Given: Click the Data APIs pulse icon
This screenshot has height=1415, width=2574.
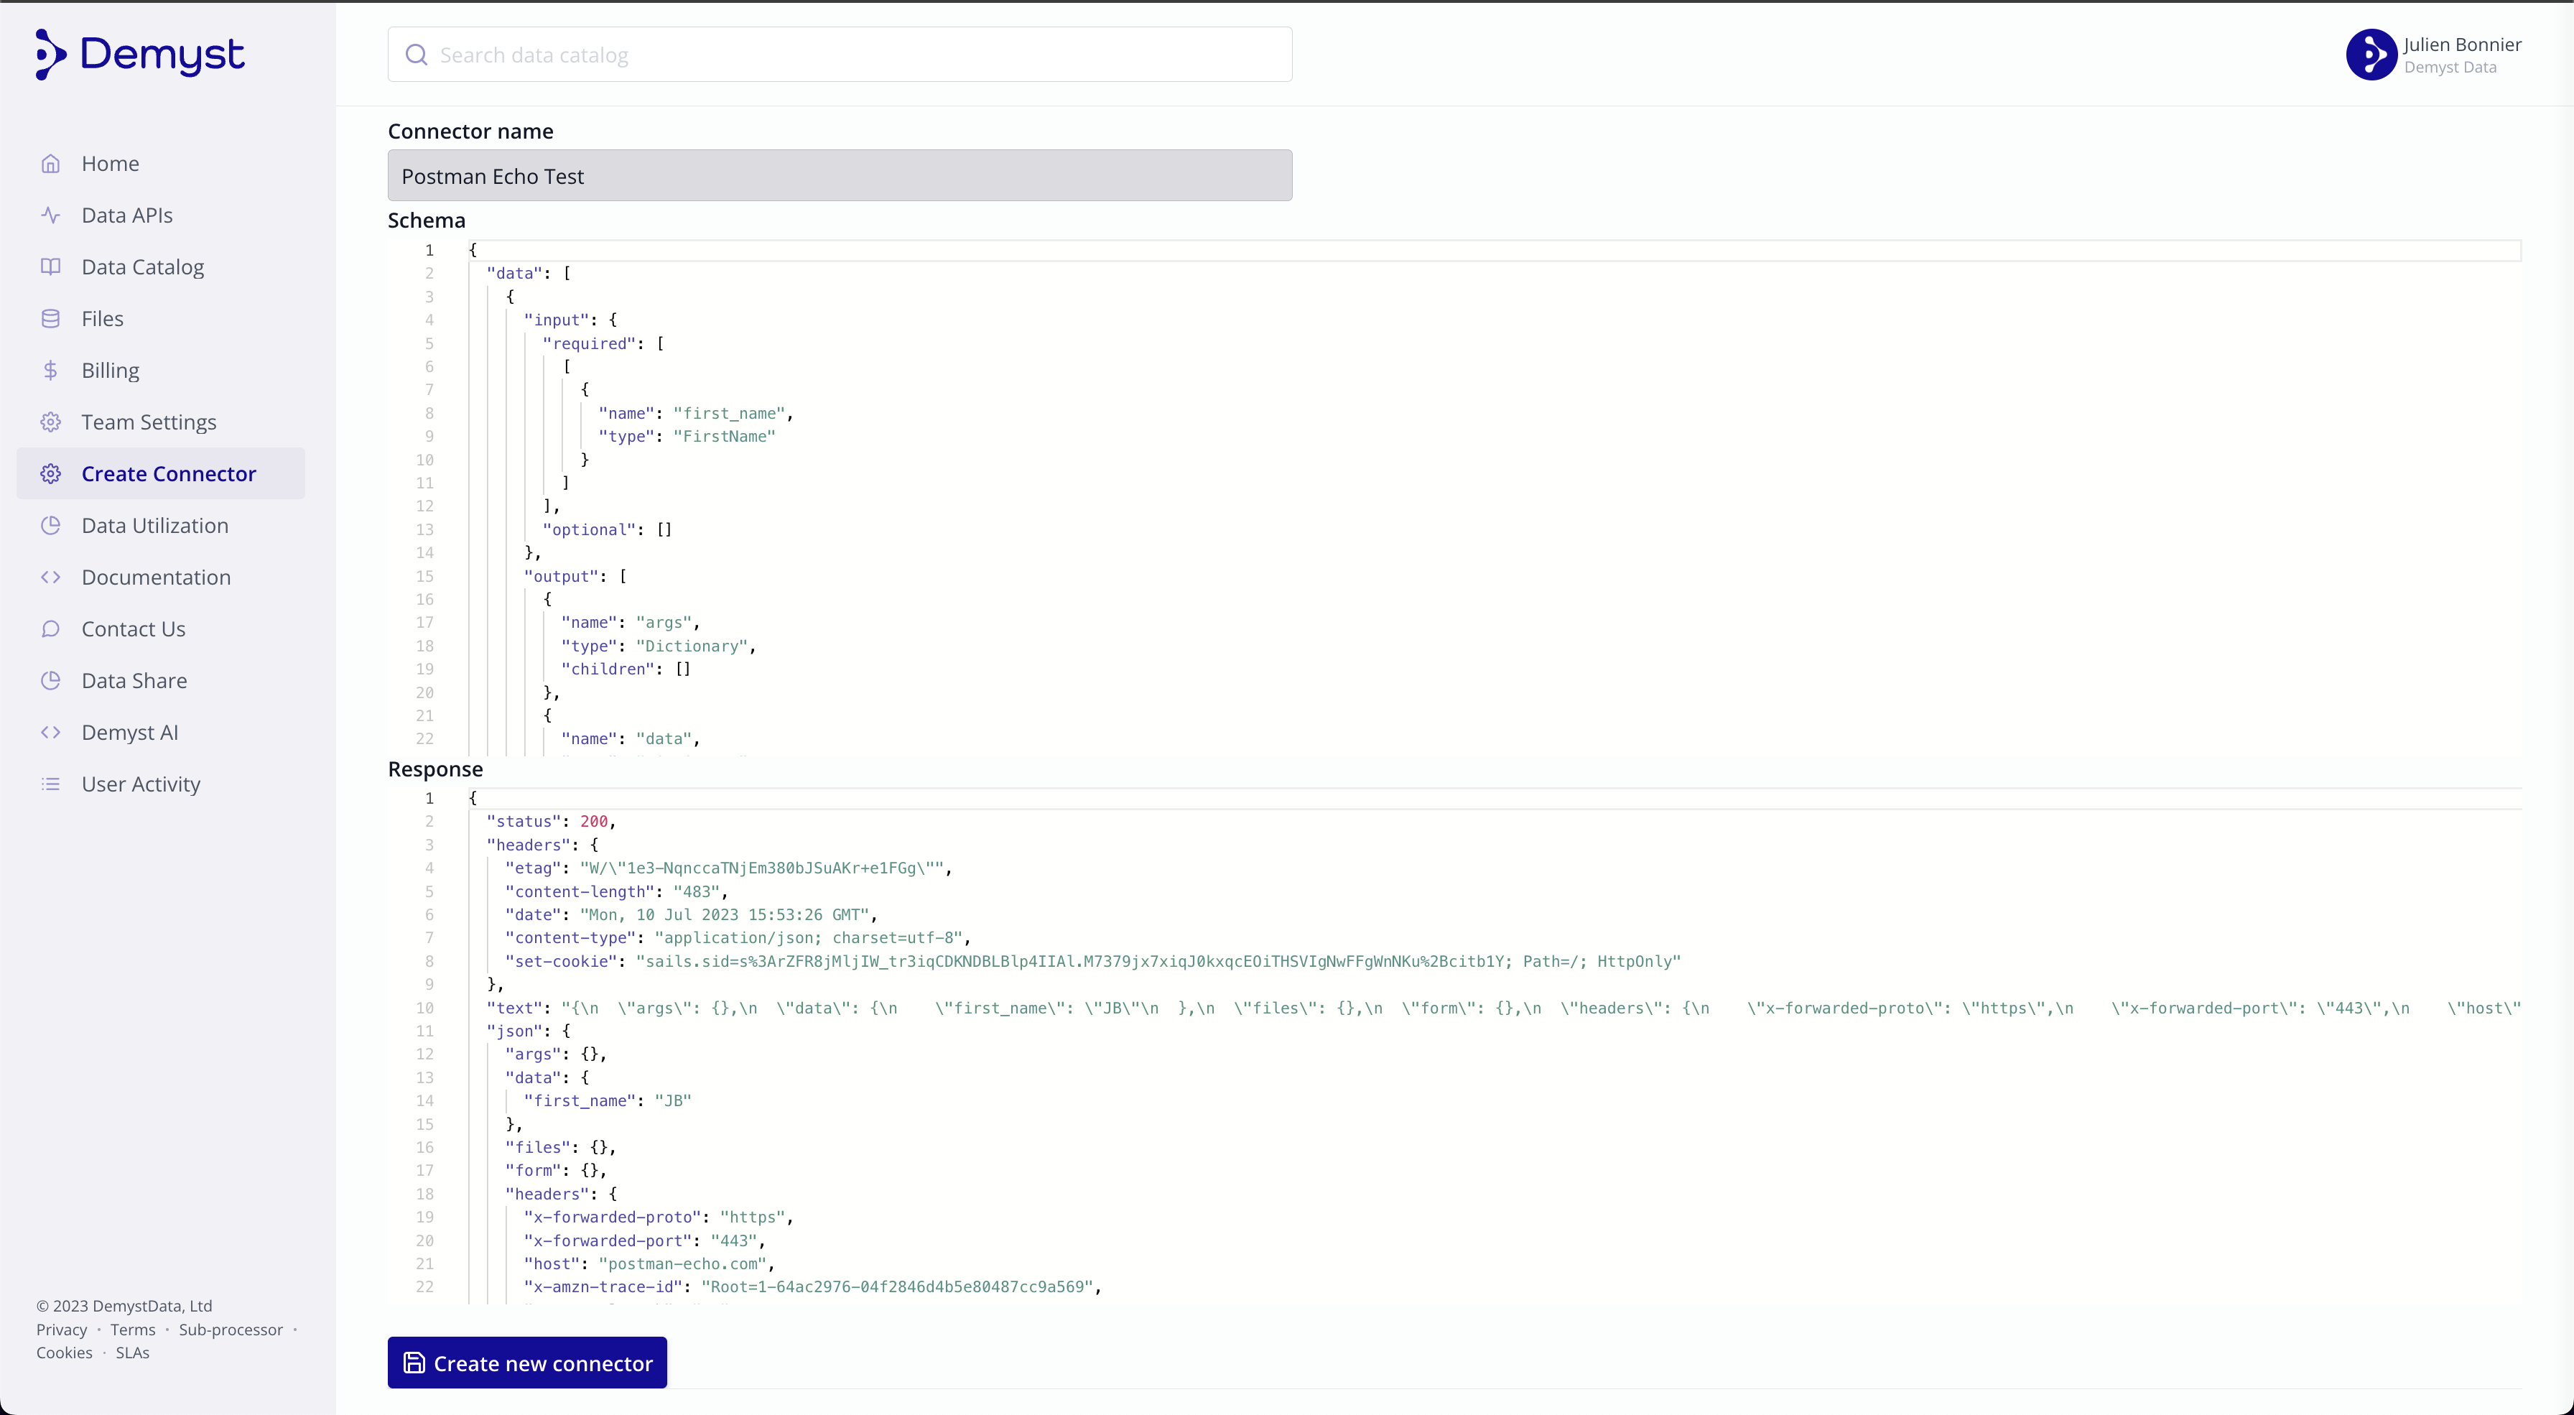Looking at the screenshot, I should click(51, 215).
